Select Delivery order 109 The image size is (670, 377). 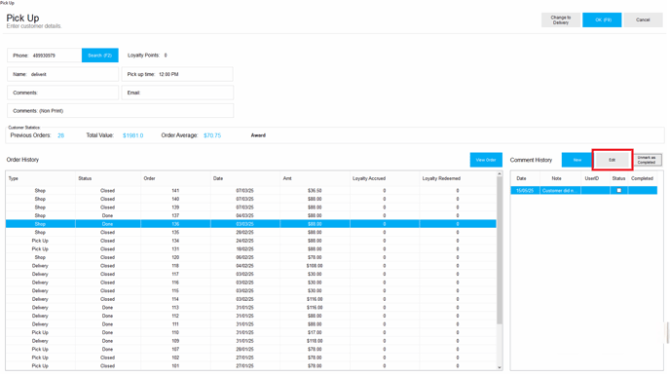[x=251, y=341]
